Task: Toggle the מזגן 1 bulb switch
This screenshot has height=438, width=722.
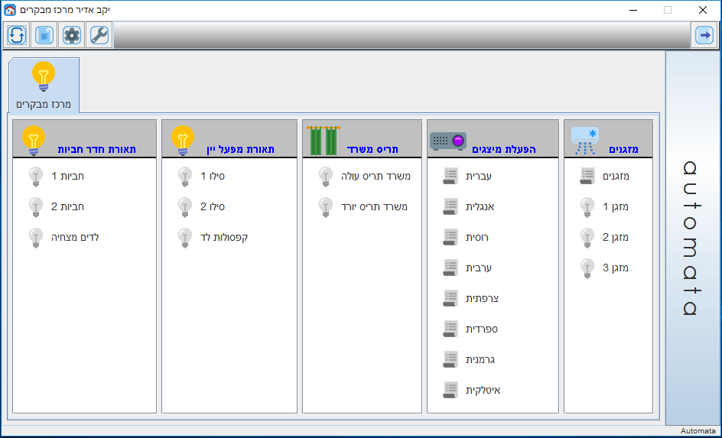Action: pos(587,207)
